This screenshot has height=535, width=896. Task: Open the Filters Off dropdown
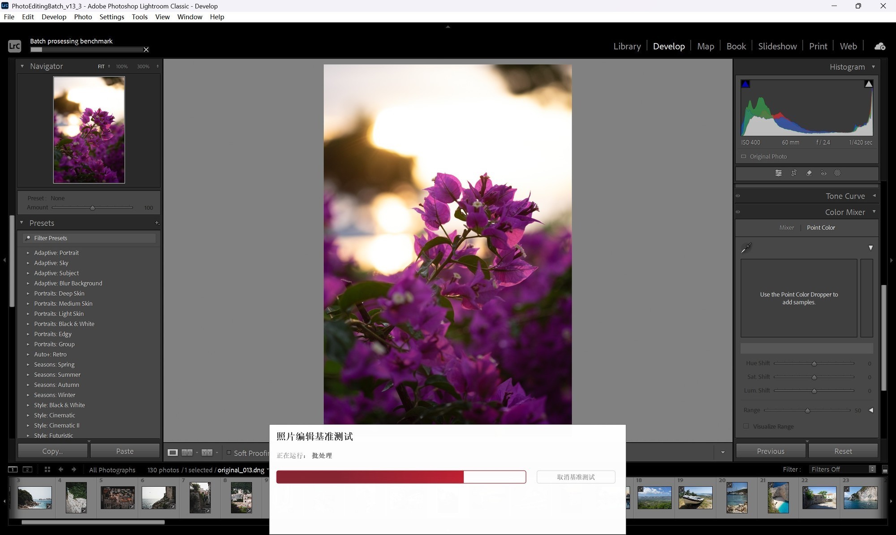point(842,469)
